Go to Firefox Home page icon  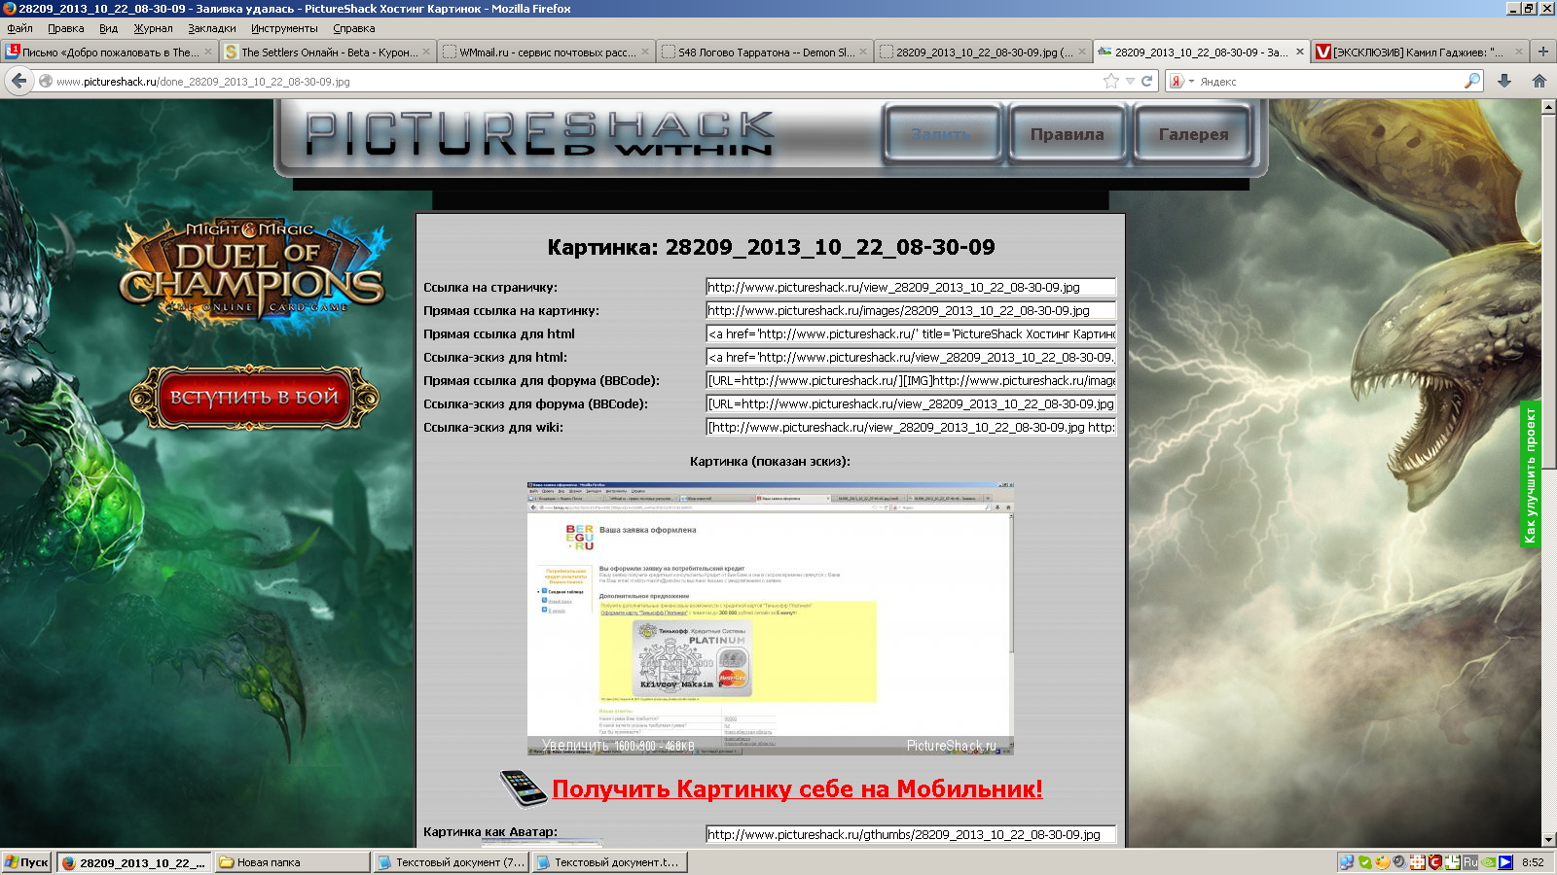tap(1539, 82)
